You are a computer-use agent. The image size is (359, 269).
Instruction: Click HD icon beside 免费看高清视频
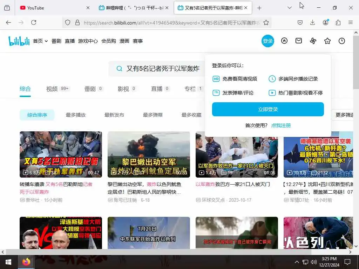(x=216, y=79)
